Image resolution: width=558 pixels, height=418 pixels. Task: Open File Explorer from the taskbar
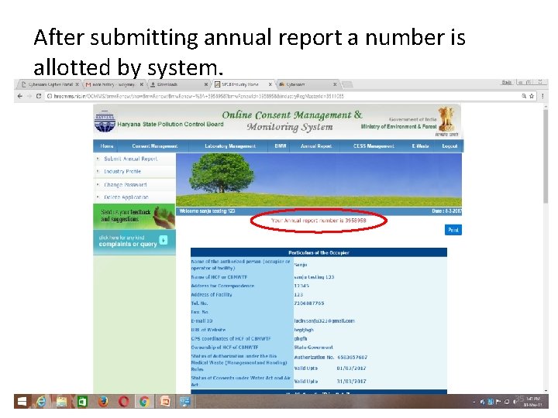click(61, 402)
